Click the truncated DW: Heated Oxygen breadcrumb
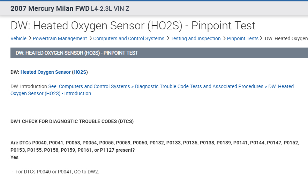The image size is (308, 179). [286, 38]
